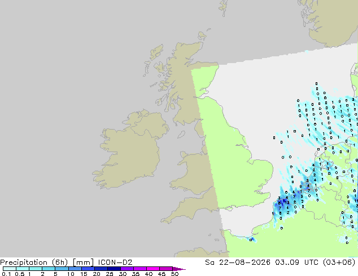Viewport: 358px width, 276px height.
Task: Click the rain spot on the Normandy coast
Action: tap(252, 239)
